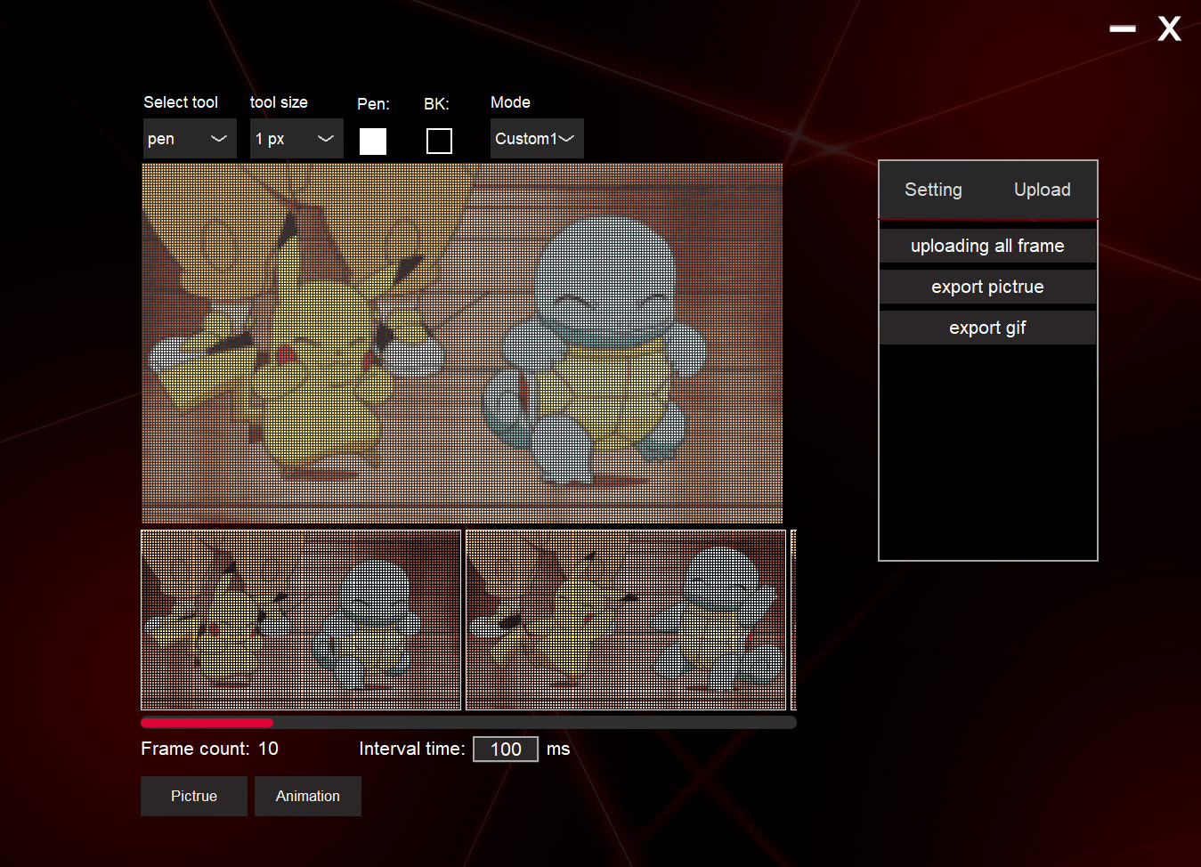Click the black BK background color swatch
Viewport: 1201px width, 867px height.
point(439,142)
